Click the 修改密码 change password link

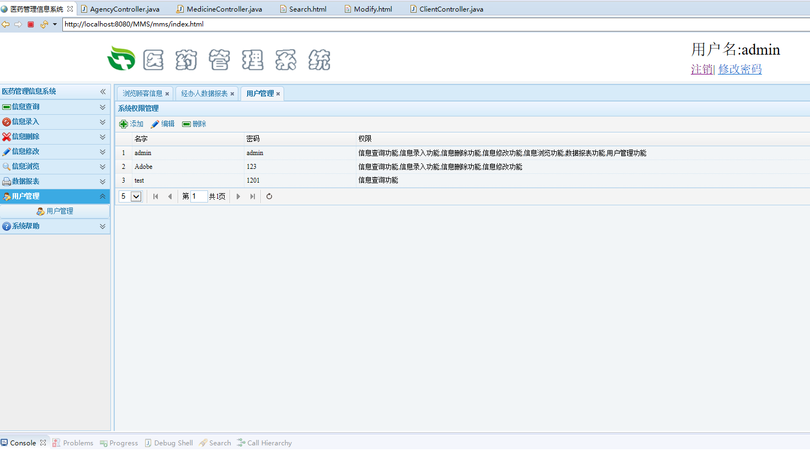(739, 70)
